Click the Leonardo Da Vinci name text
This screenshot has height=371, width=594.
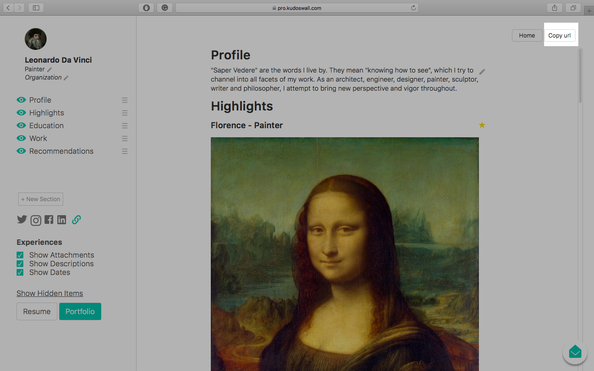(x=58, y=60)
